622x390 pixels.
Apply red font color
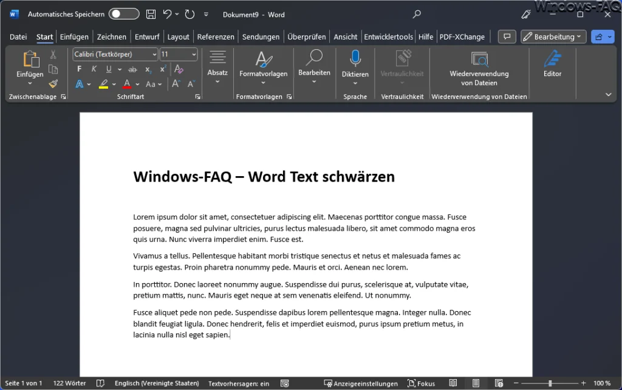(x=127, y=84)
